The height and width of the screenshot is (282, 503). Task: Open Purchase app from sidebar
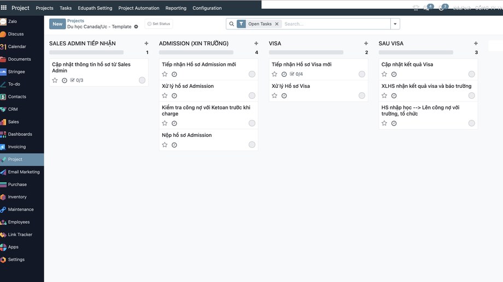coord(22,184)
